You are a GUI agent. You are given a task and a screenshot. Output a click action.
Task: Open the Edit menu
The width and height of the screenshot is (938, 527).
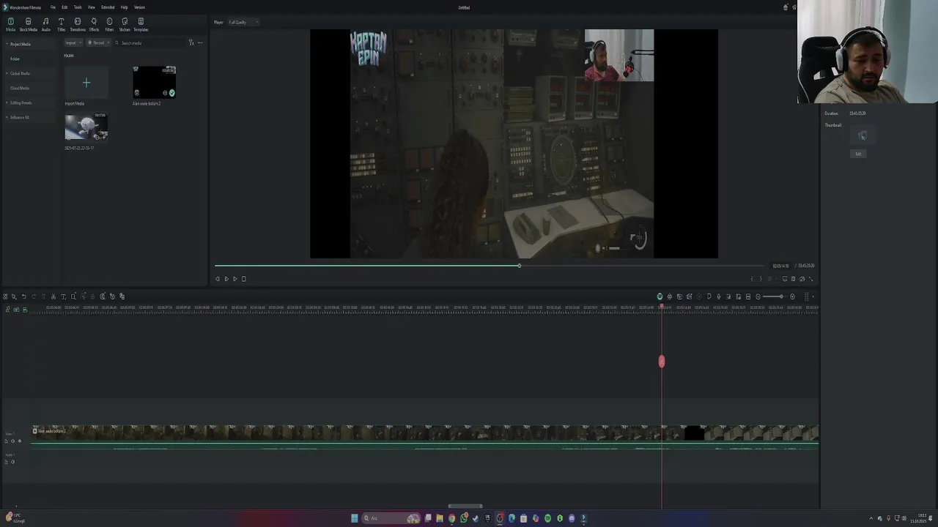(64, 7)
